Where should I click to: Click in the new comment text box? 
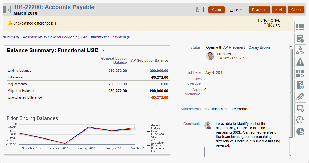point(245,152)
